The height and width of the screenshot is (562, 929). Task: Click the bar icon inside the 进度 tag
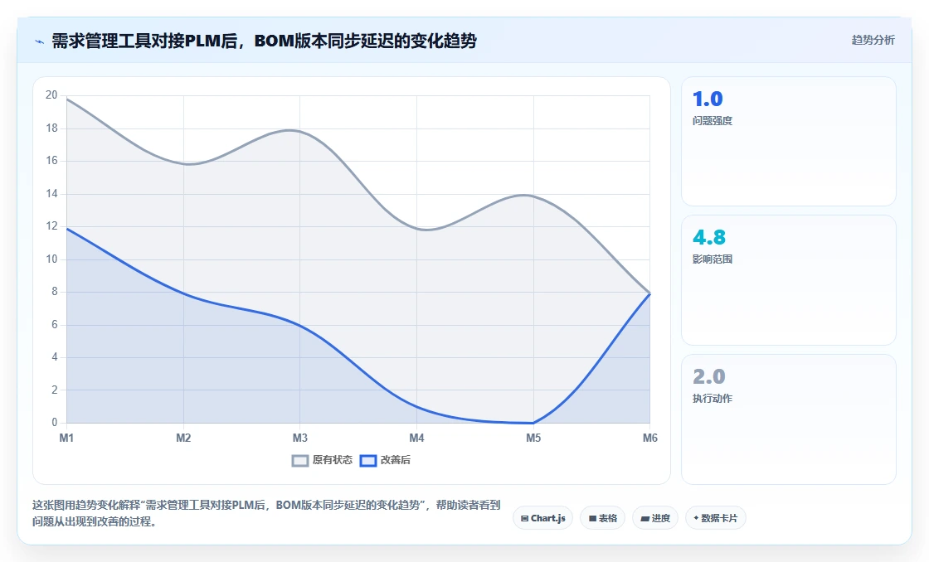(x=644, y=520)
